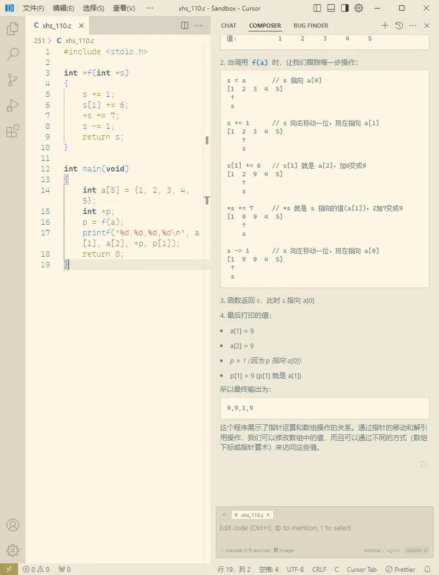Click the image attach button

[x=284, y=550]
